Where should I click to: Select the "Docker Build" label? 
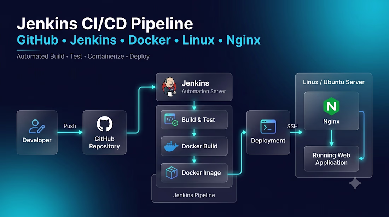pyautogui.click(x=199, y=146)
